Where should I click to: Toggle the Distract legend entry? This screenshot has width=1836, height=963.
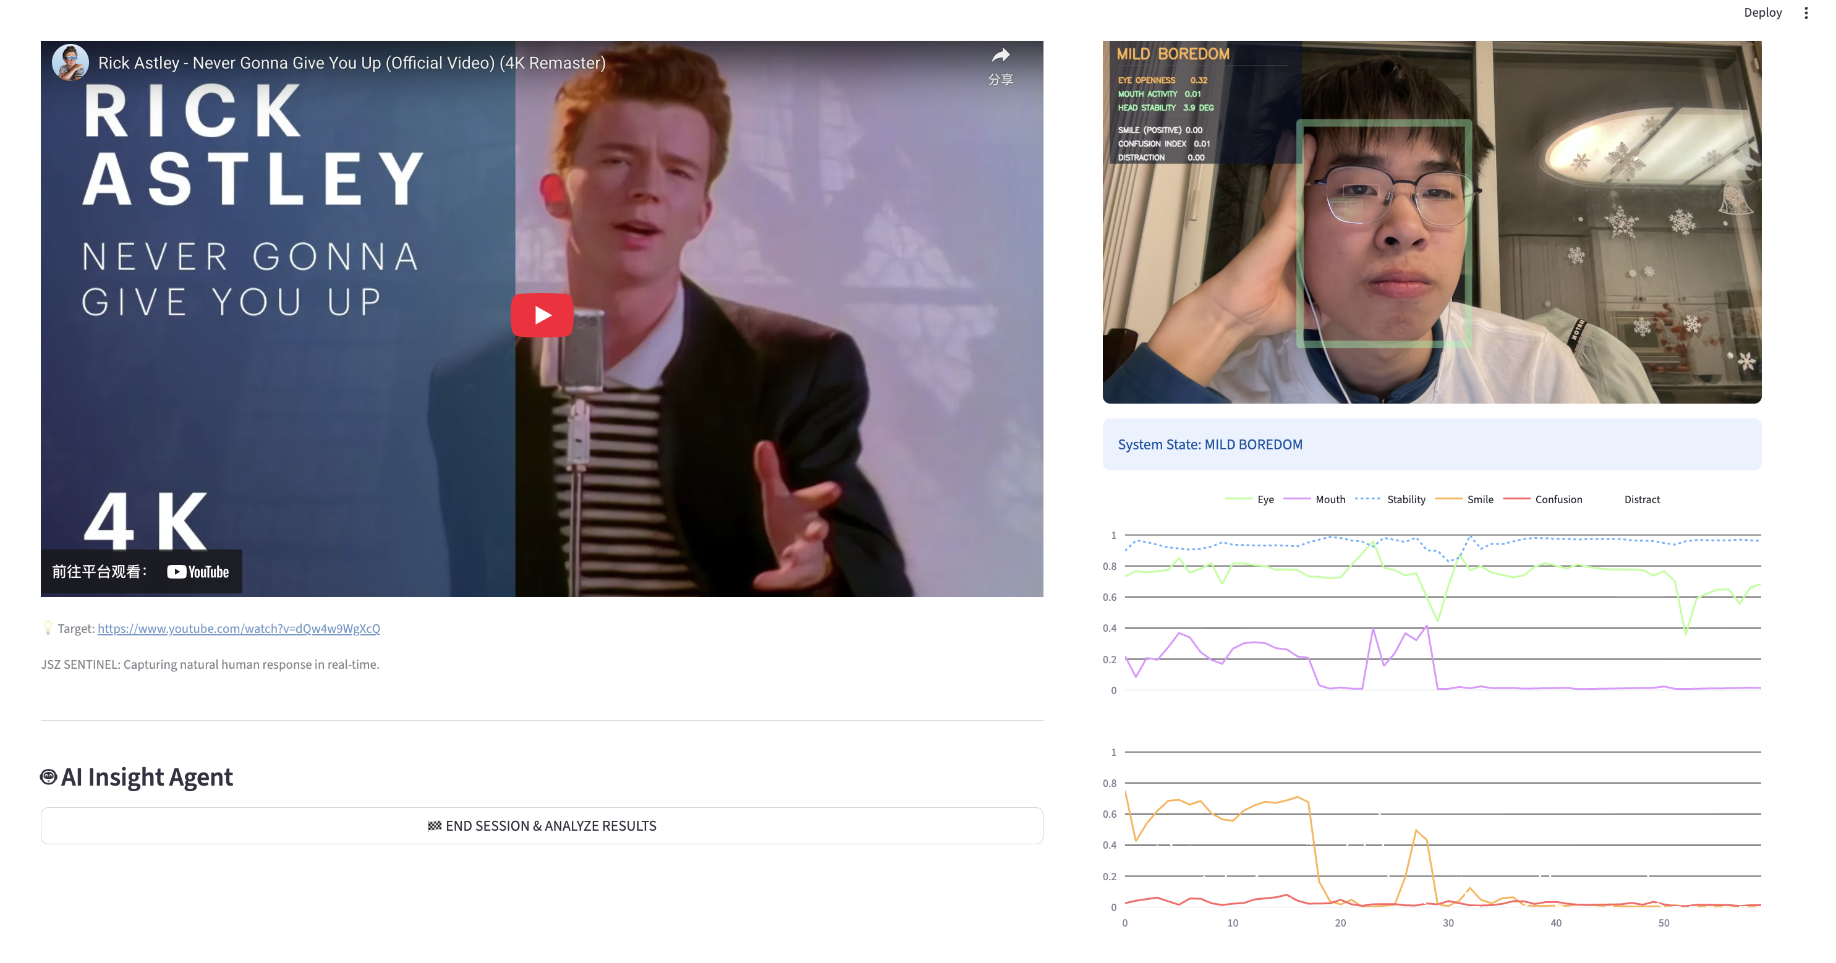coord(1641,499)
